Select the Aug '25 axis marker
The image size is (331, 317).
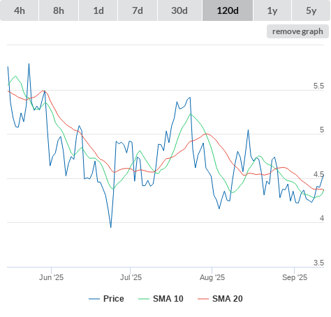[212, 277]
